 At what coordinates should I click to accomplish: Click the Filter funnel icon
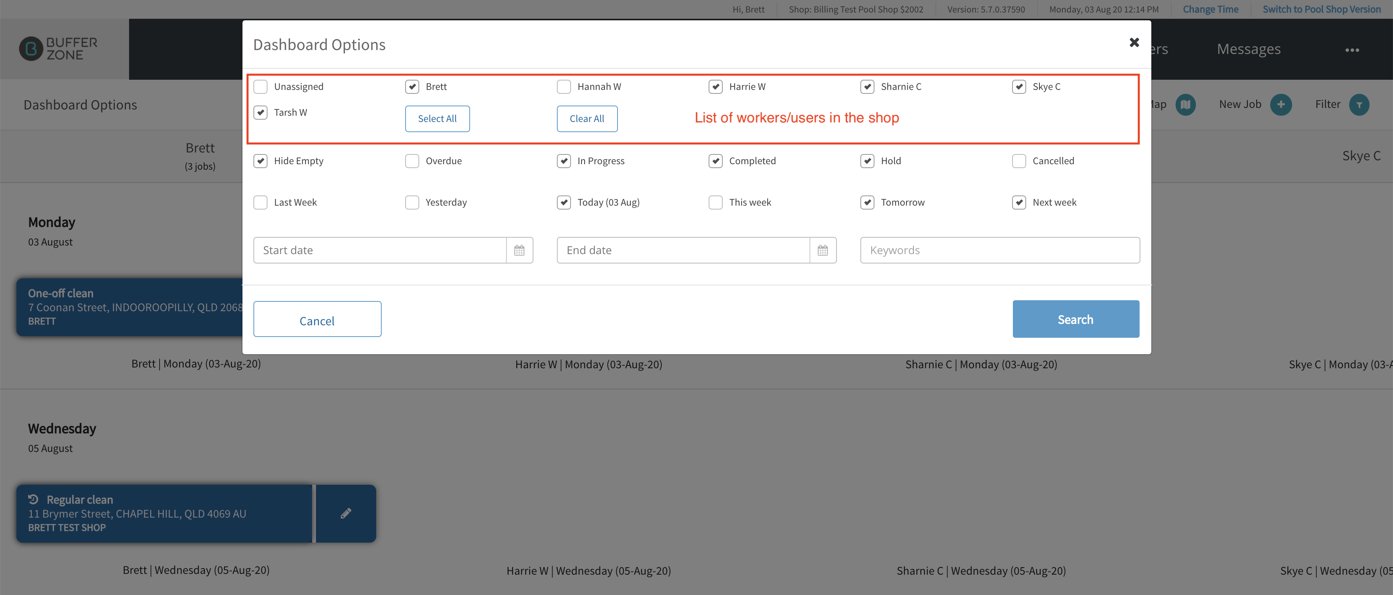point(1359,105)
